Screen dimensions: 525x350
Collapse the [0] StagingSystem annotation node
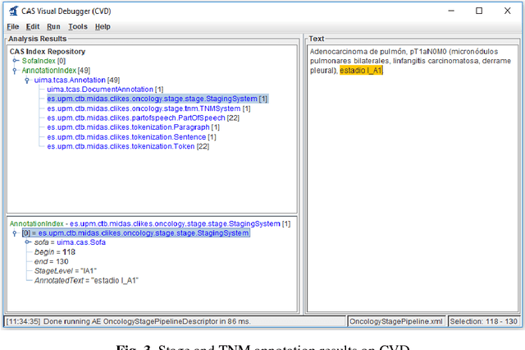pyautogui.click(x=15, y=233)
